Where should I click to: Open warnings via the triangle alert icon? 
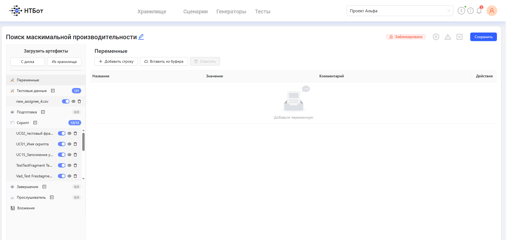point(448,37)
